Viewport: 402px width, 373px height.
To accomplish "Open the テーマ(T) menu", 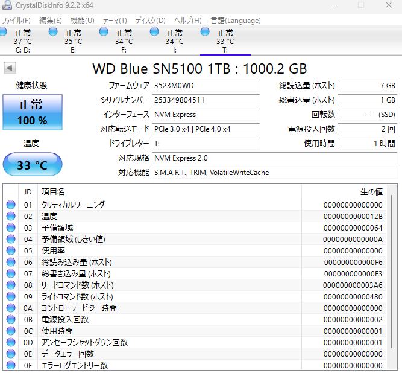I will 115,21.
